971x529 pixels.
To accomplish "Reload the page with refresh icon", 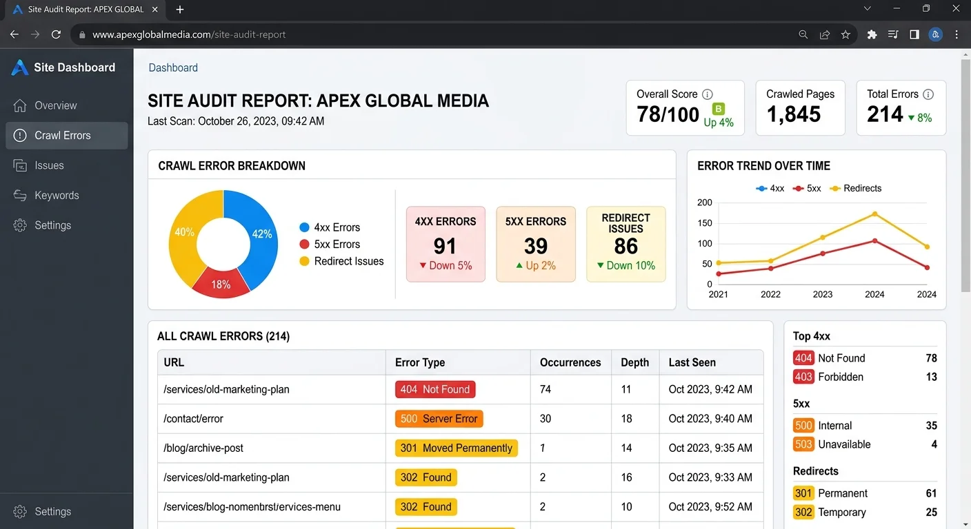I will (57, 34).
